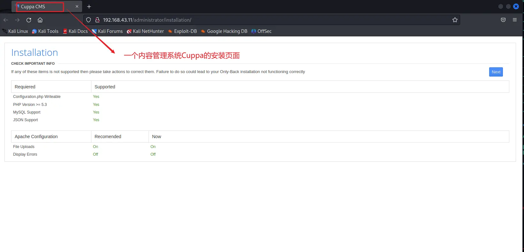The width and height of the screenshot is (524, 252).
Task: Click the Save to Pocket icon
Action: pyautogui.click(x=503, y=20)
